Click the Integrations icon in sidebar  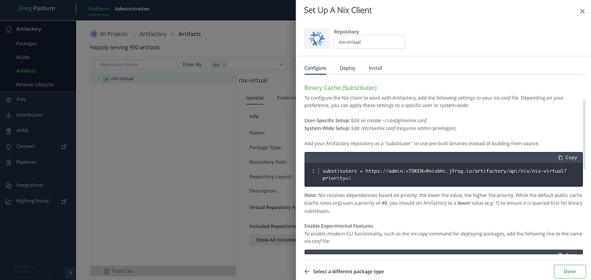click(x=9, y=186)
